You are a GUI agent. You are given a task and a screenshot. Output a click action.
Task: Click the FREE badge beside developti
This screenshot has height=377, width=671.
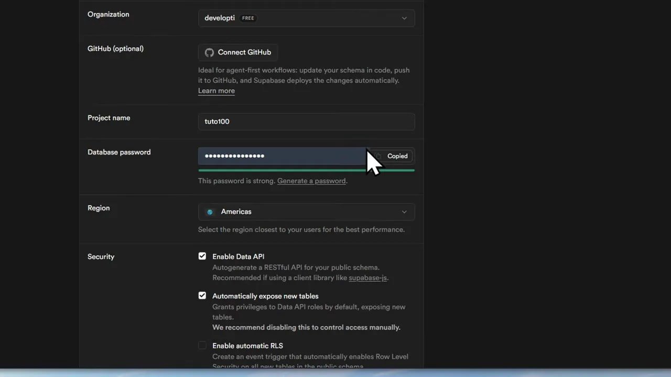click(x=248, y=18)
